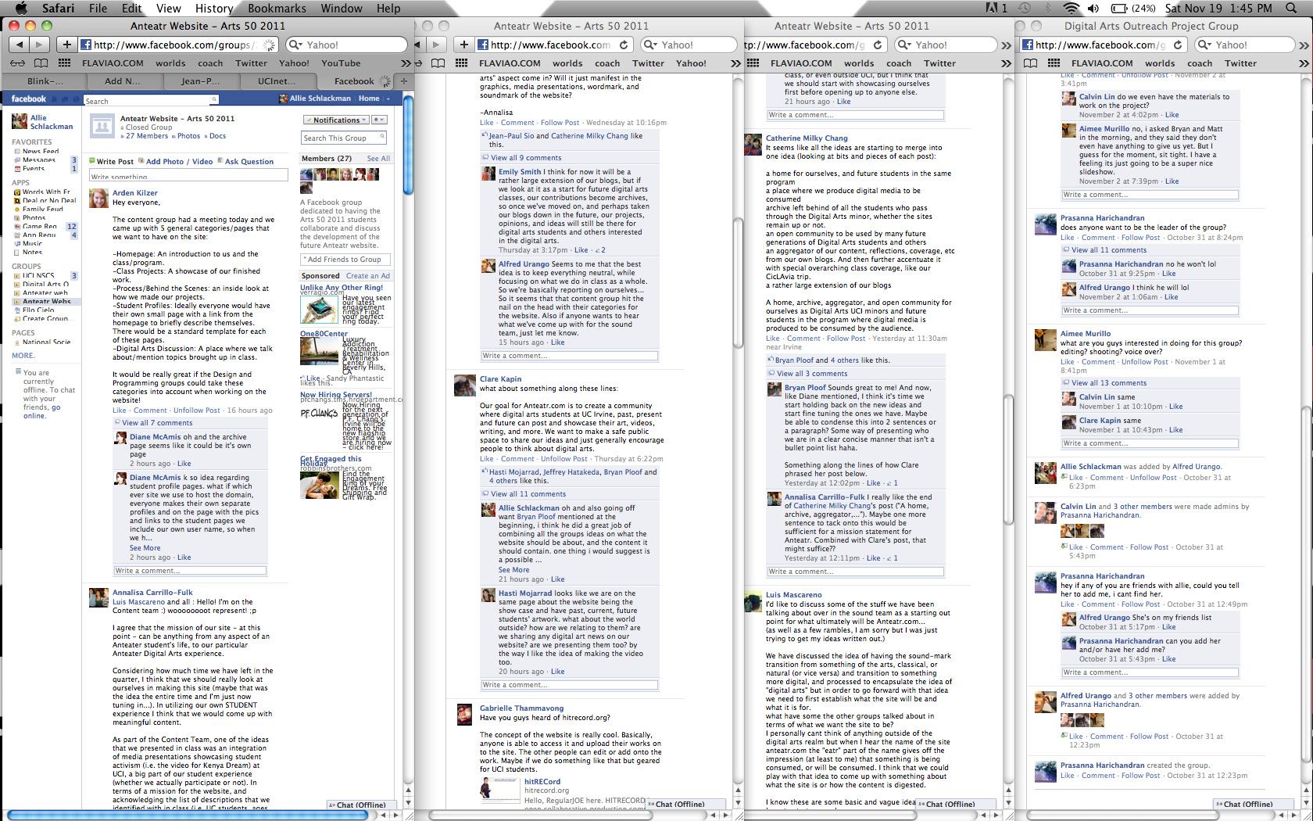Click YouTube bookmark in bookmarks bar

341,63
